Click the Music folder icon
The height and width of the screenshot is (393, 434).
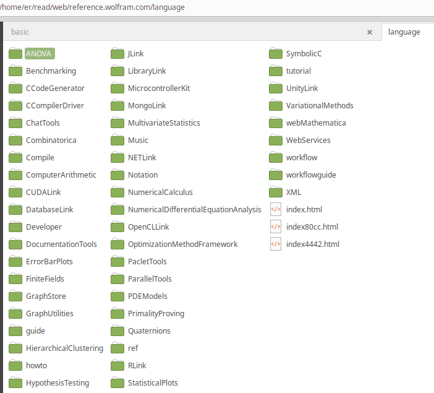pos(117,140)
